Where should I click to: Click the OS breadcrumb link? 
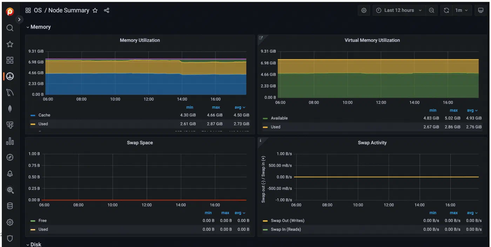click(38, 10)
